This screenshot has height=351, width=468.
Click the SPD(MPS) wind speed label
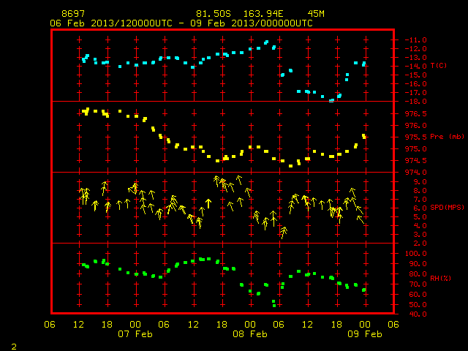pos(447,208)
